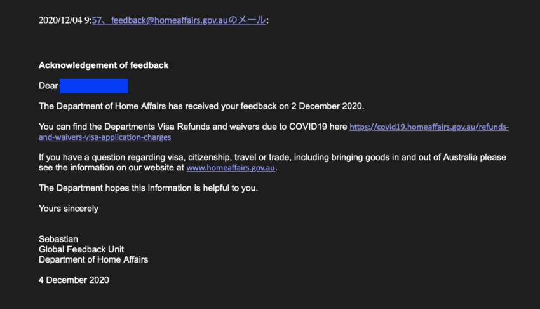This screenshot has width=540, height=309.
Task: Click the '4 December 2020' date line
Action: click(x=74, y=280)
